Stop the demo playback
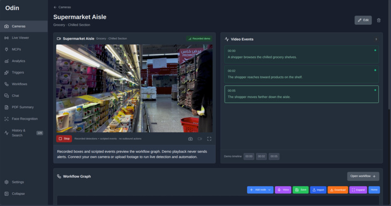Screen dimensions: 391x206 pos(64,139)
